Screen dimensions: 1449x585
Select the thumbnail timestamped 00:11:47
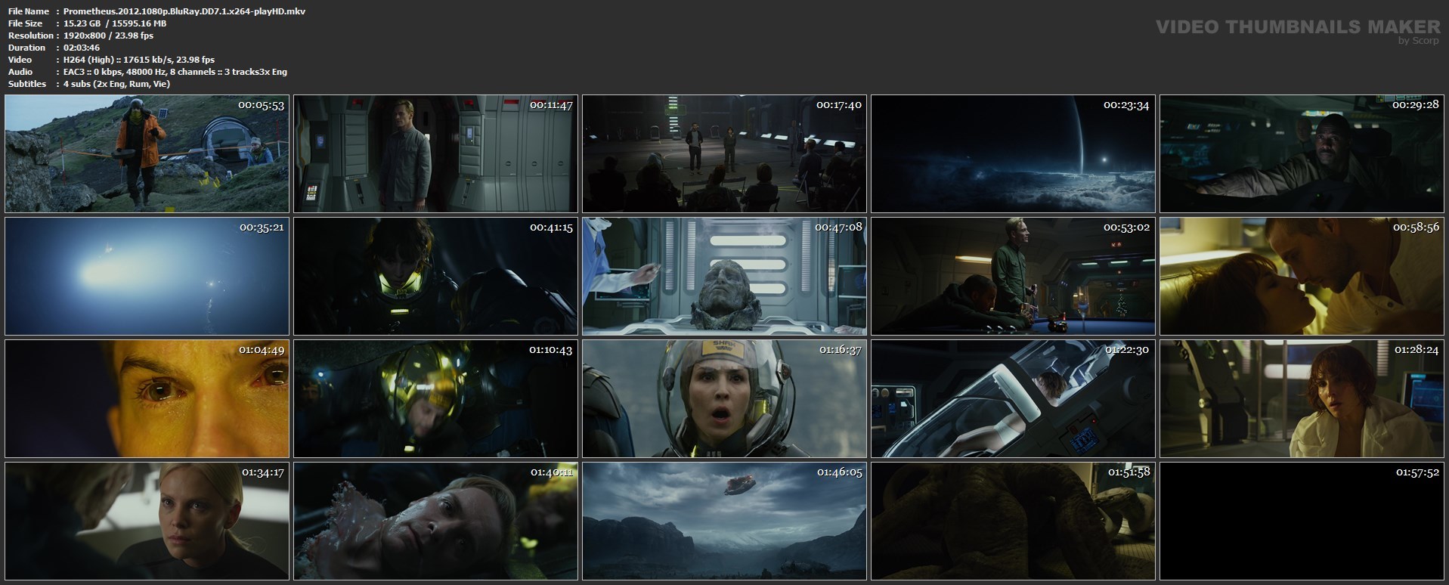(x=435, y=153)
